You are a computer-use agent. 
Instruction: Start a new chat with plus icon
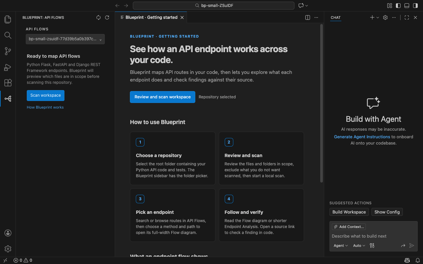tap(372, 17)
